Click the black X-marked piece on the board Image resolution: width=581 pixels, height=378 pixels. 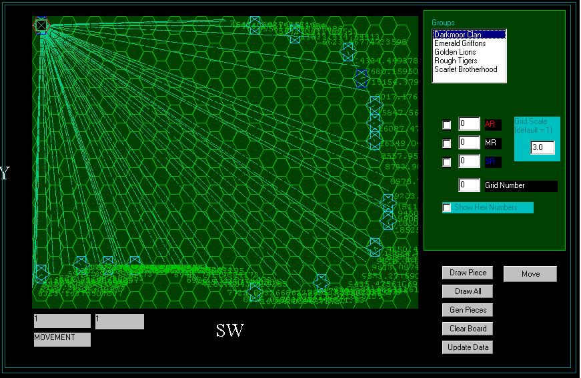(41, 25)
